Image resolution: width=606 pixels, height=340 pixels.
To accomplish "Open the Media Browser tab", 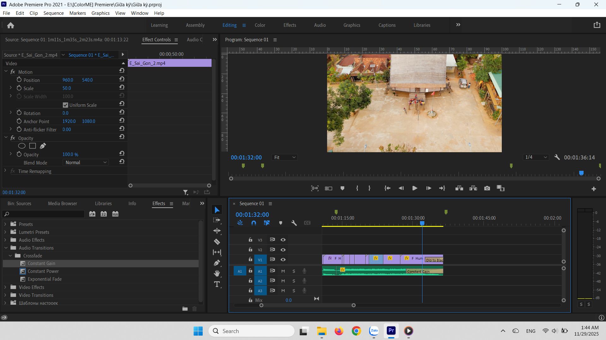I will click(63, 204).
